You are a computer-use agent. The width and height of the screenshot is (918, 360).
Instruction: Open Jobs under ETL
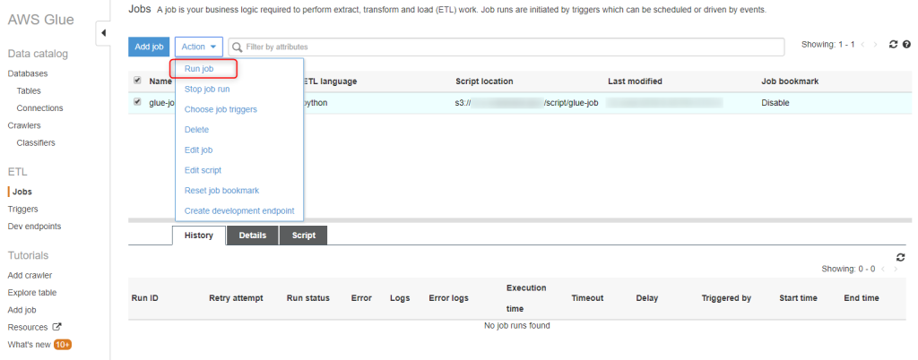[x=22, y=192]
